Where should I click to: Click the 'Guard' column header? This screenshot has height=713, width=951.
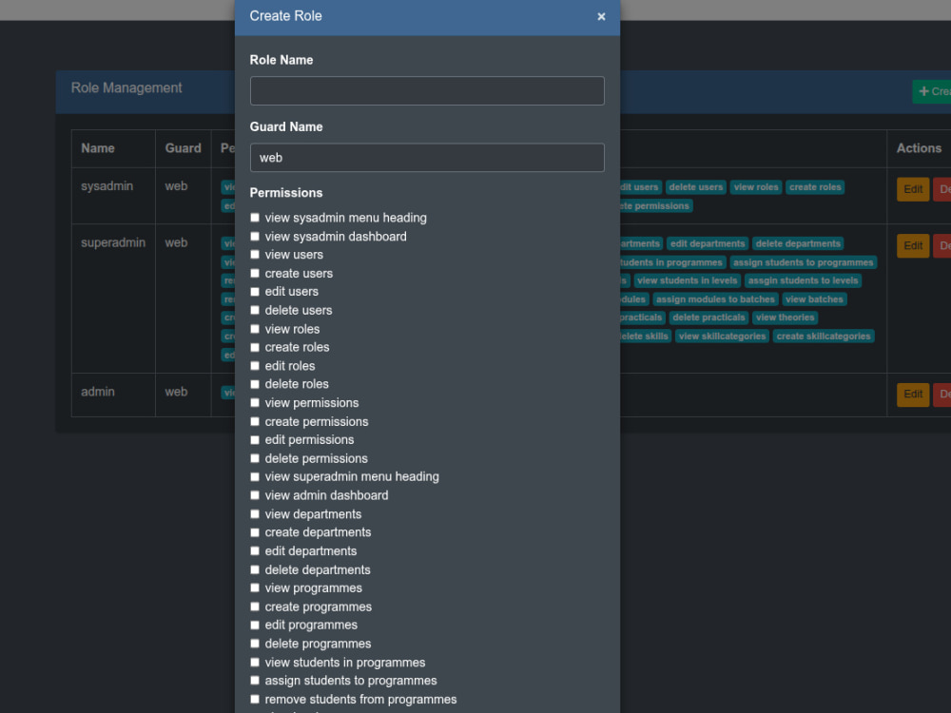point(183,148)
